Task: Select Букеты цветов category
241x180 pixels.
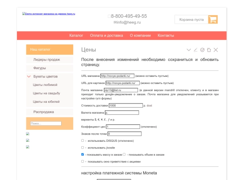Action: (46, 76)
